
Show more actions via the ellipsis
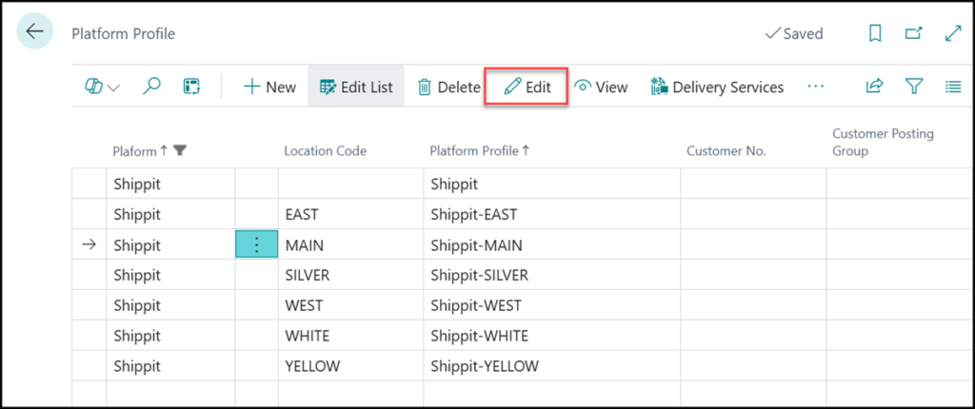point(815,87)
